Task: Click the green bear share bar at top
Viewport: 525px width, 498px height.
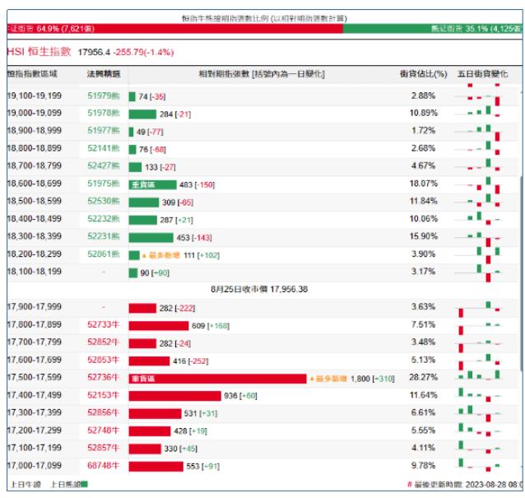Action: (x=432, y=29)
